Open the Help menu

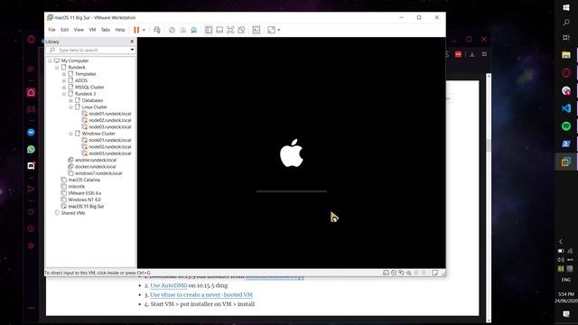pos(120,30)
